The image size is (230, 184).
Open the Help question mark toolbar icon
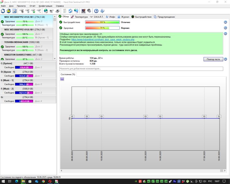(x=96, y=11)
